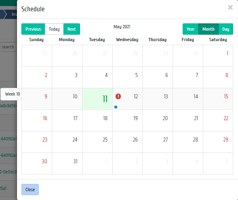Click the red event count badge on May 12

(118, 96)
